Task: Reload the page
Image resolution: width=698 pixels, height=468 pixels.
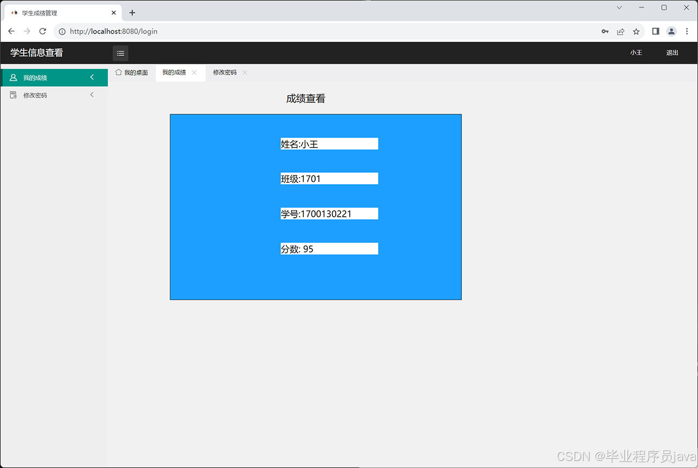Action: [x=43, y=31]
